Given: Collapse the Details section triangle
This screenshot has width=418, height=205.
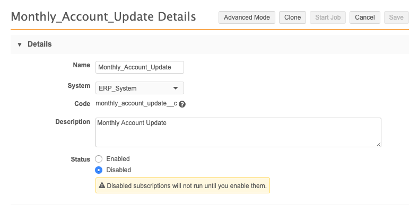Looking at the screenshot, I should 20,44.
